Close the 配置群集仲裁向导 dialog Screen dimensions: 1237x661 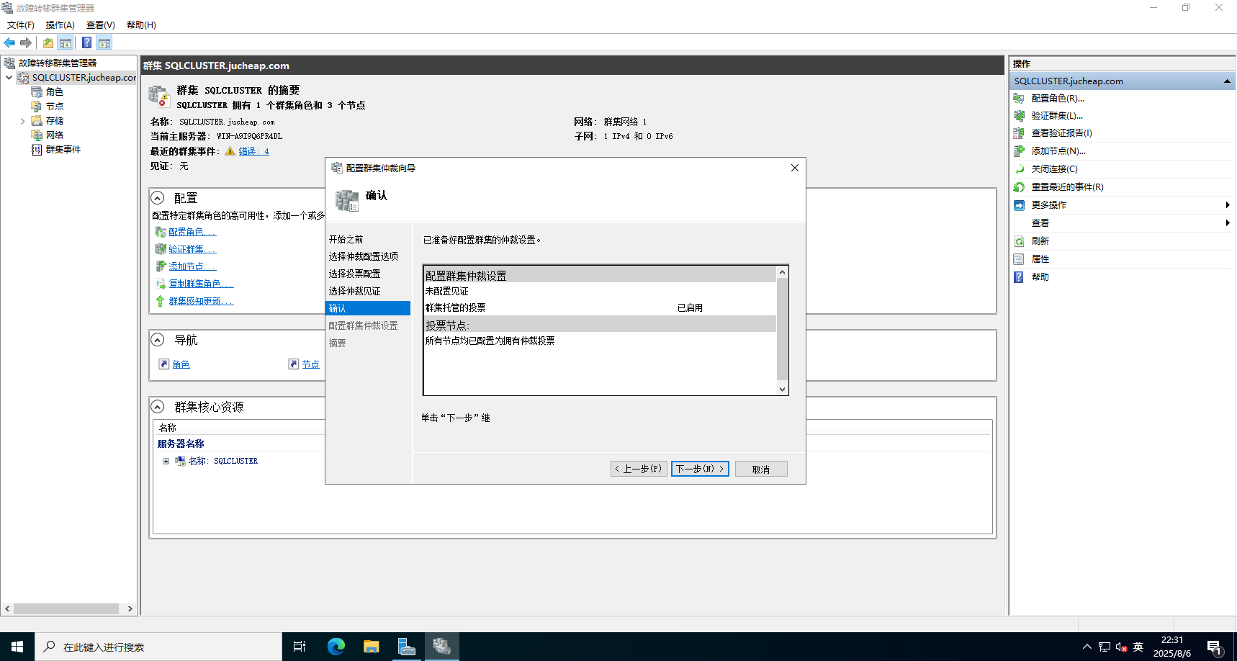[795, 168]
